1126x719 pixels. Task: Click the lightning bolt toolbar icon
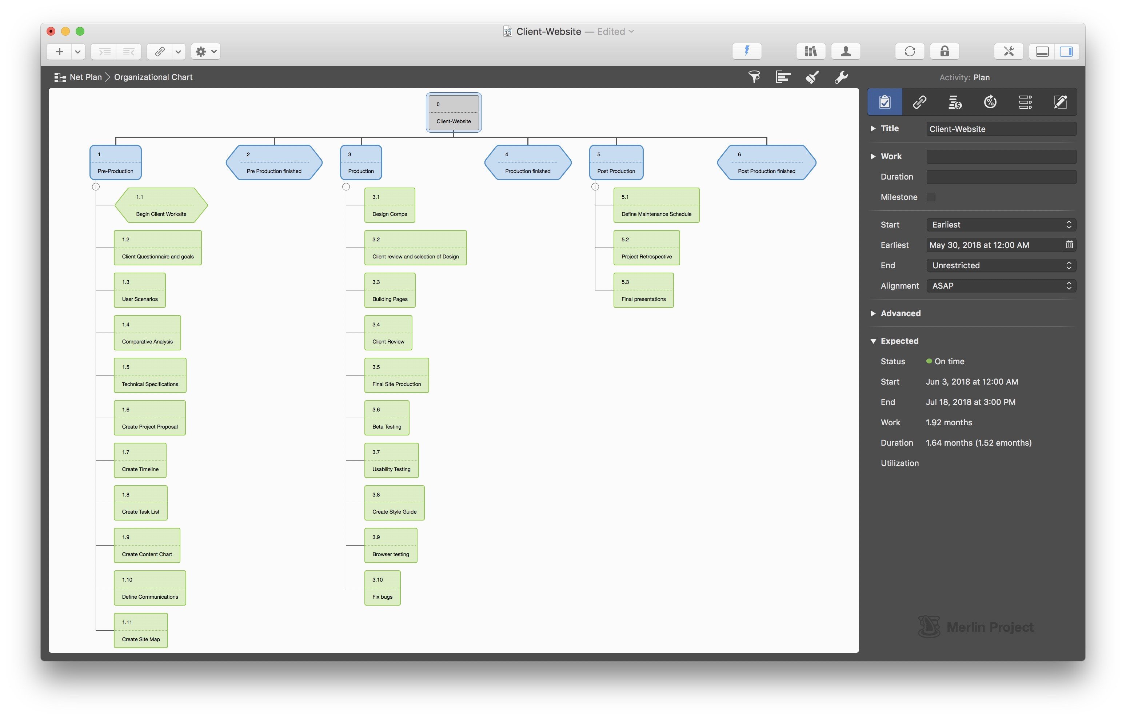747,51
